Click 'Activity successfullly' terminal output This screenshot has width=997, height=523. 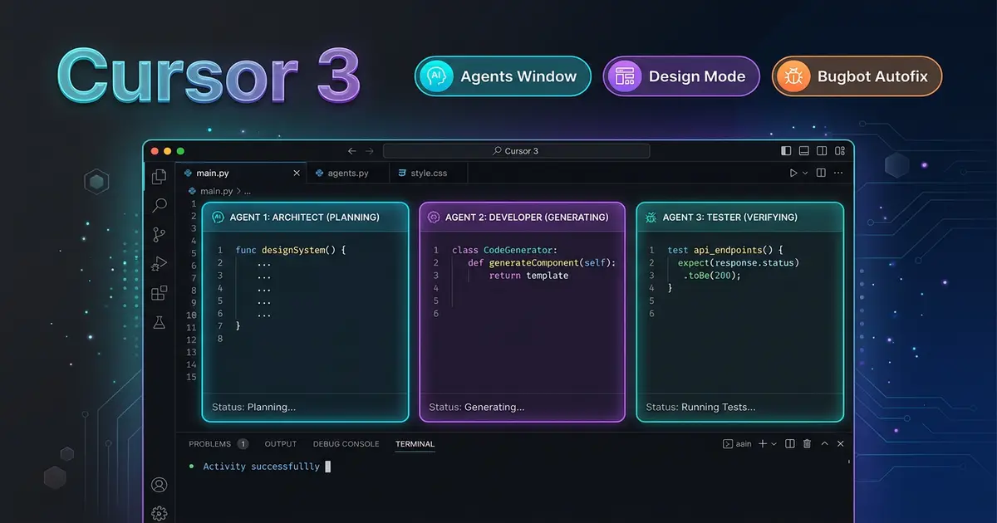click(261, 467)
